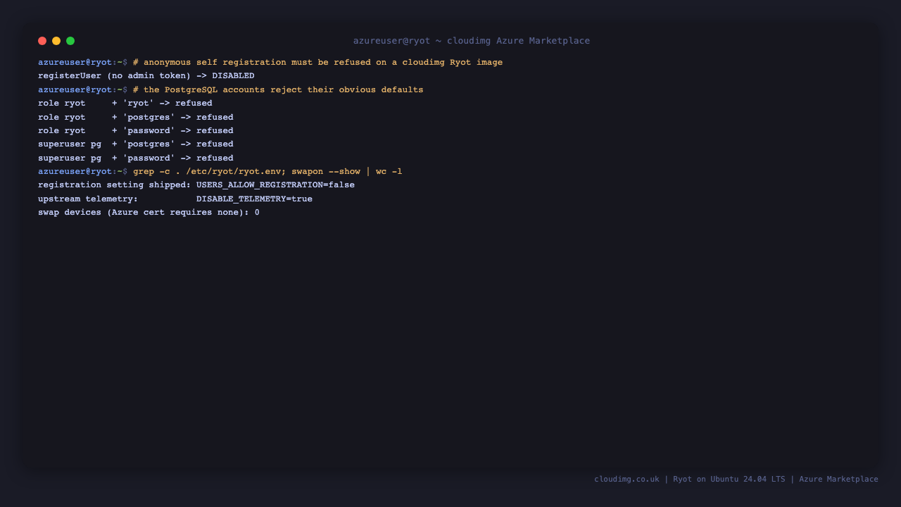Image resolution: width=901 pixels, height=507 pixels.
Task: Click the 'DISABLE_TELEMETRY=true' value
Action: click(x=254, y=199)
